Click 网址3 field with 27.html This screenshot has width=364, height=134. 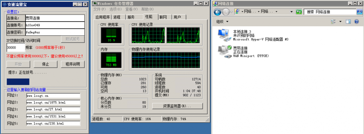coord(53,109)
